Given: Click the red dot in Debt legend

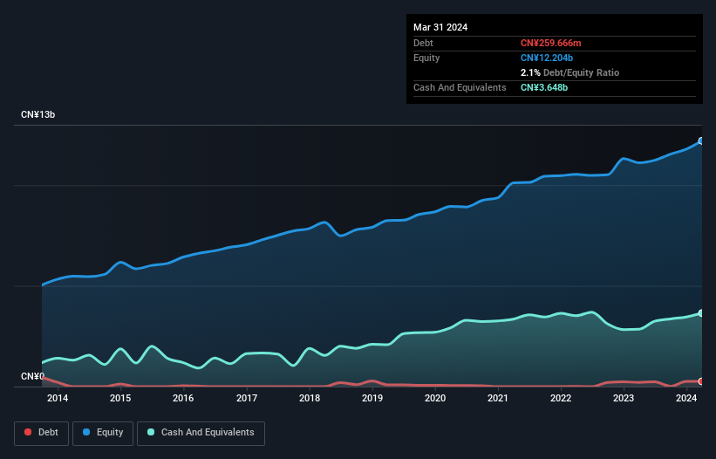Looking at the screenshot, I should pyautogui.click(x=28, y=432).
